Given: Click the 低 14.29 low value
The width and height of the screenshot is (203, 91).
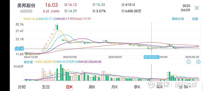Looking at the screenshot, I should (x=71, y=11).
